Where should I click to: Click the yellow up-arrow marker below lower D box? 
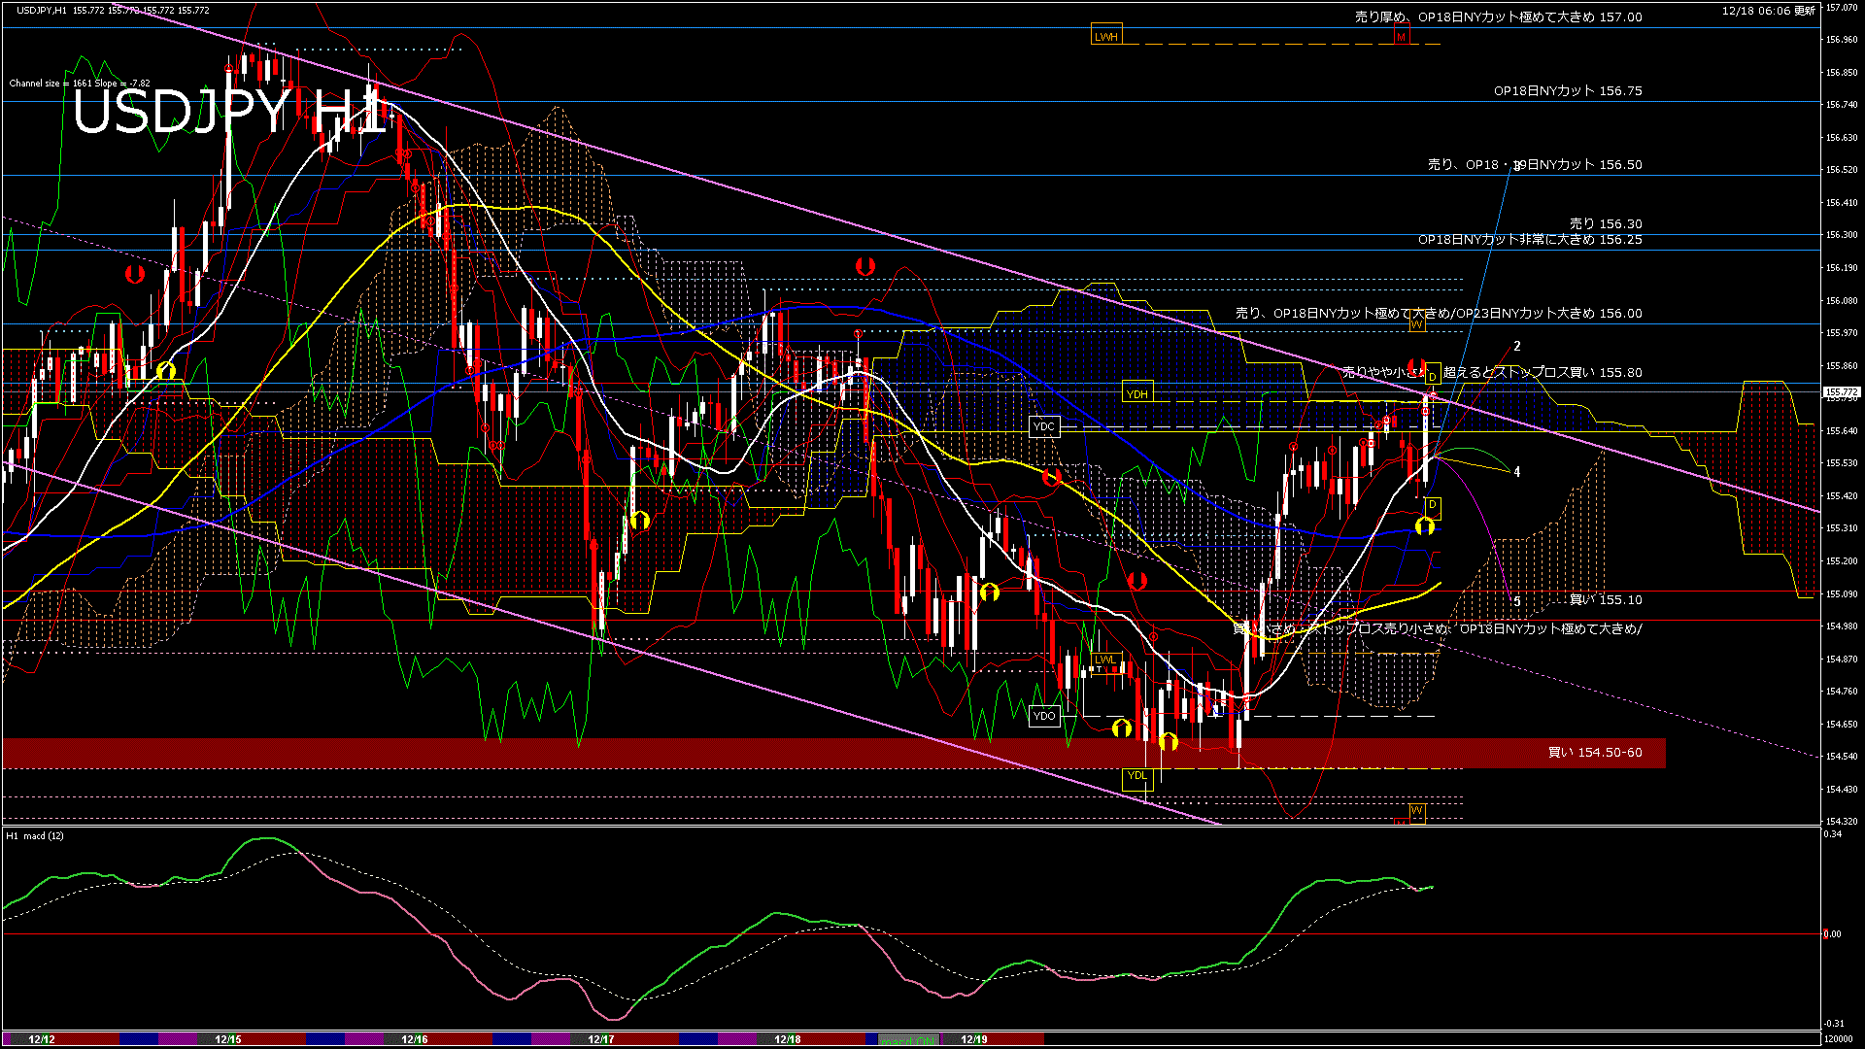coord(1424,526)
